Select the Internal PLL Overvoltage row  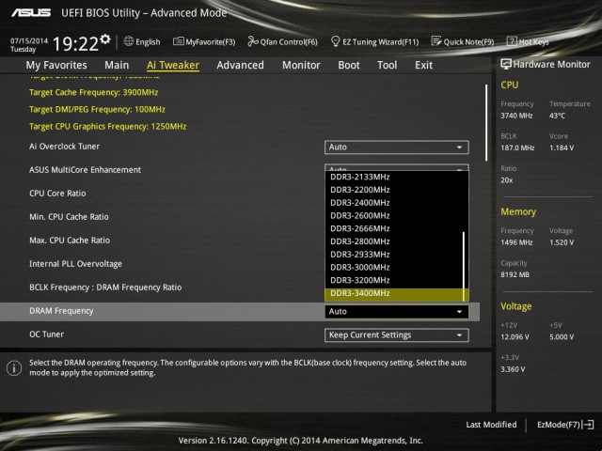click(x=75, y=264)
